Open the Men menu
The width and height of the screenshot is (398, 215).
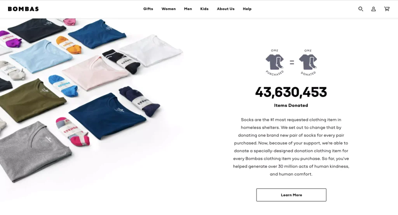pos(188,9)
